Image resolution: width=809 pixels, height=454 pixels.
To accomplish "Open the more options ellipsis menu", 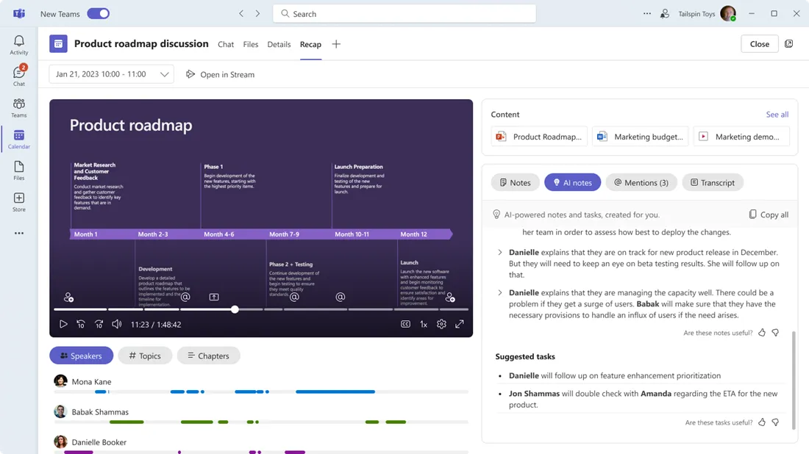I will point(646,13).
